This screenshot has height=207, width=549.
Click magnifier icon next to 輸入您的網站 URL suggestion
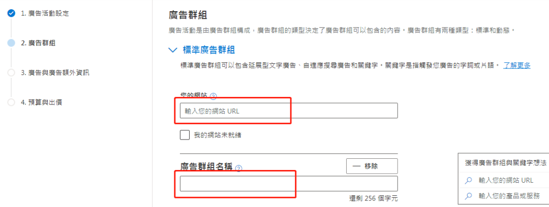click(468, 181)
